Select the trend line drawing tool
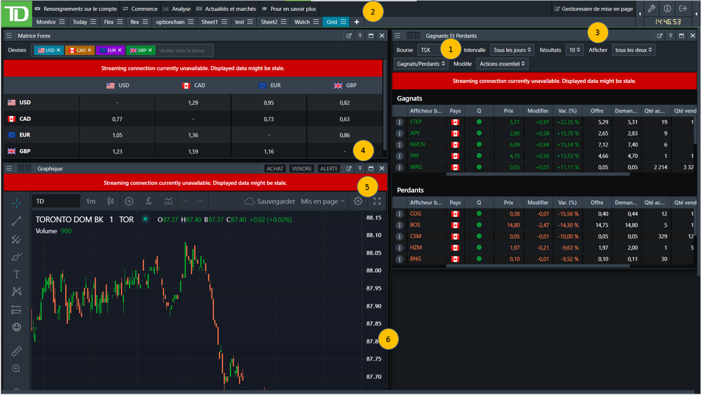Screen dimensions: 701x395 click(x=16, y=222)
